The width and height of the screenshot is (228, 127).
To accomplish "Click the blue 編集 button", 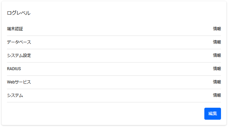I will (212, 113).
